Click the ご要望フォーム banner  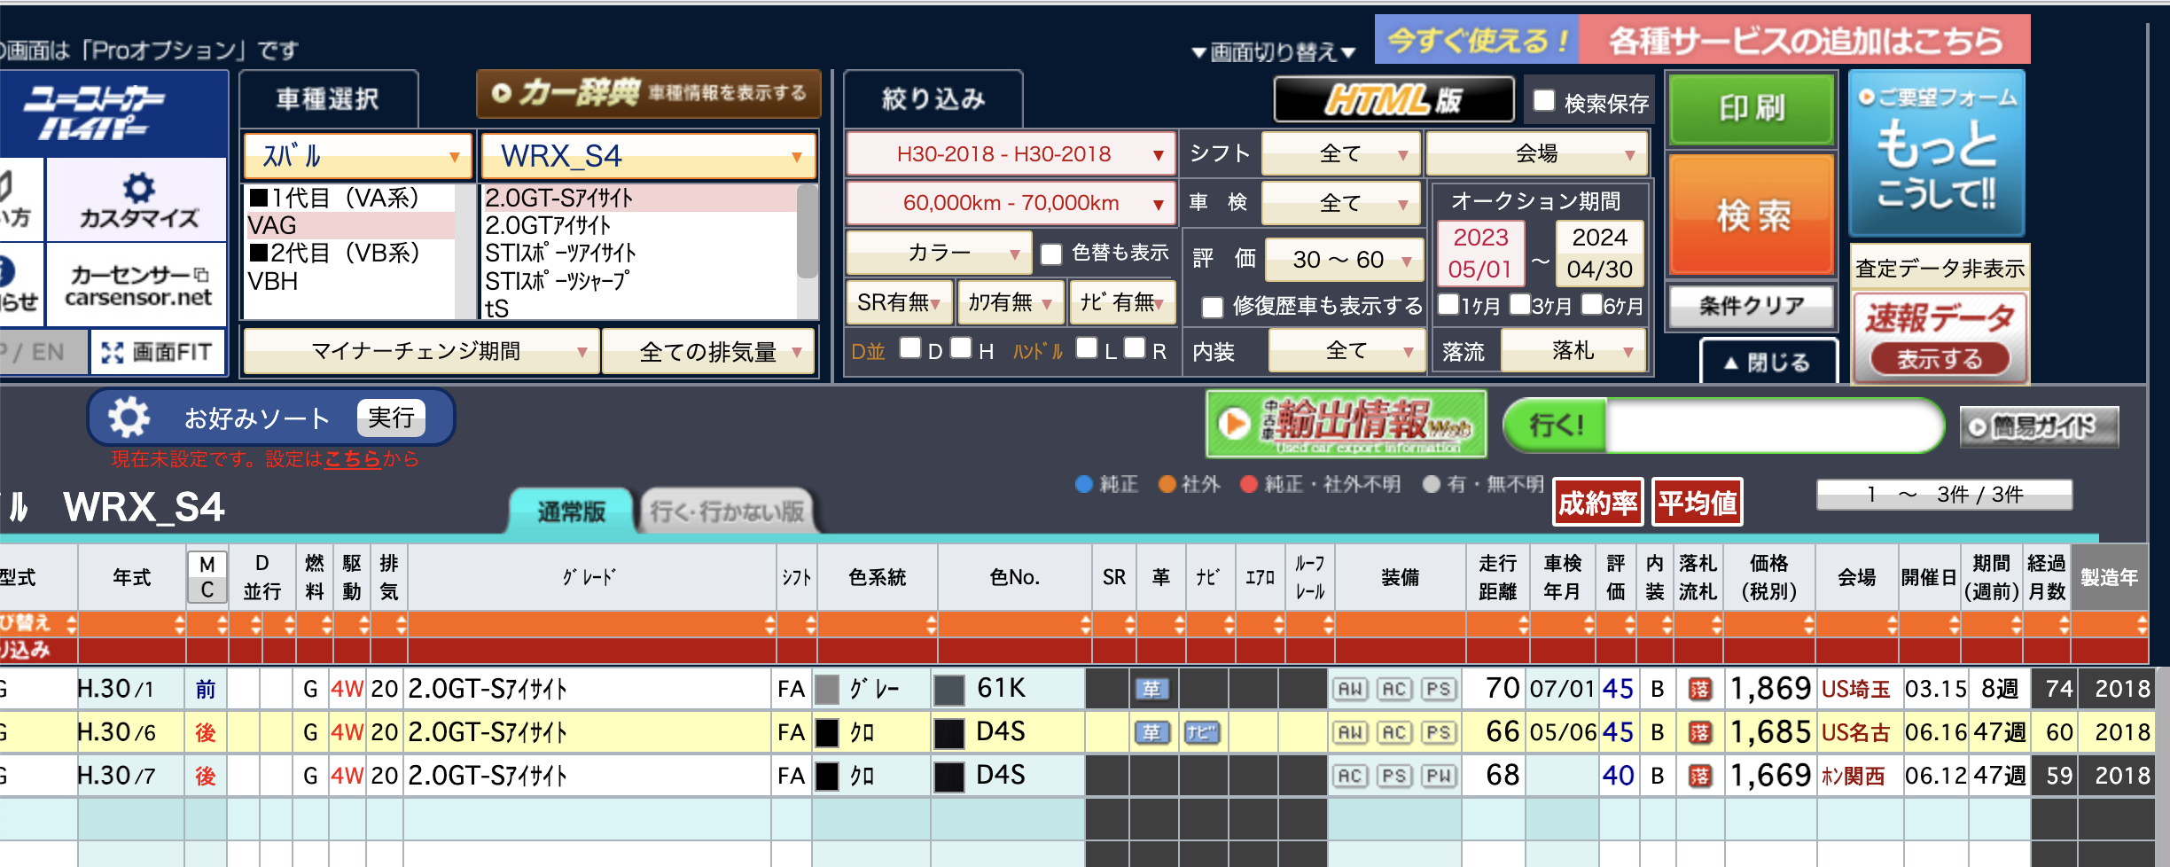pos(1937,152)
